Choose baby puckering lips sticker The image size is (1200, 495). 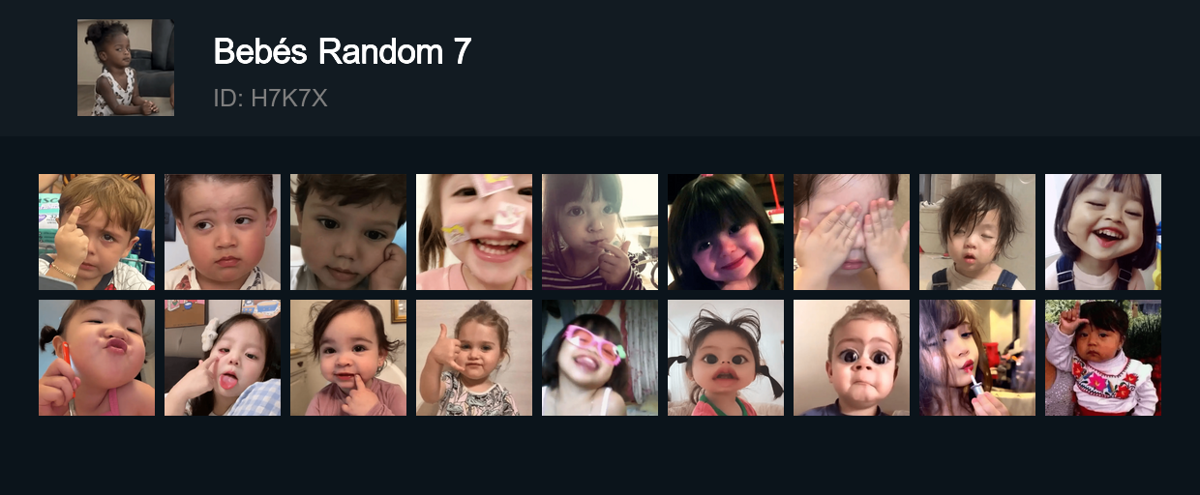pyautogui.click(x=97, y=358)
